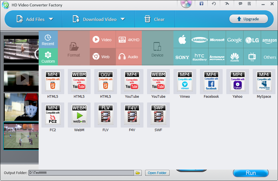Open the Video format category
Viewport: 278px width, 181px height.
click(x=103, y=40)
